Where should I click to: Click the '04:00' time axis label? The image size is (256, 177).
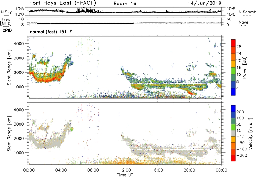click(x=61, y=170)
